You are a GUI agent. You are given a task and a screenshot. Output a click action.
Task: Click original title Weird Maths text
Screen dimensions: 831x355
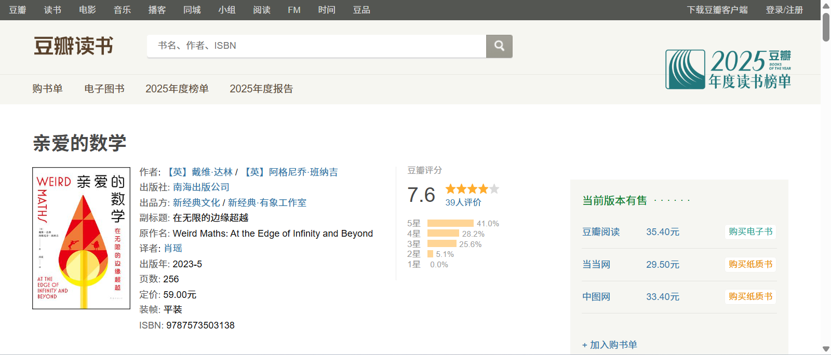coord(273,234)
